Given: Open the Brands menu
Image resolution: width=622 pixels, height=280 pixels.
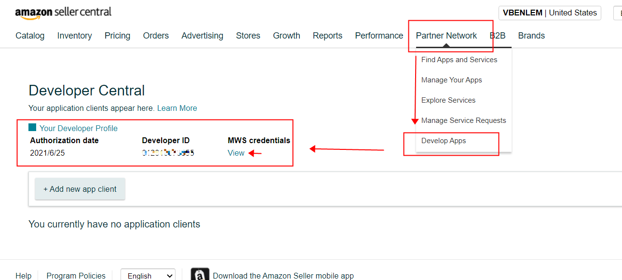Looking at the screenshot, I should [531, 36].
